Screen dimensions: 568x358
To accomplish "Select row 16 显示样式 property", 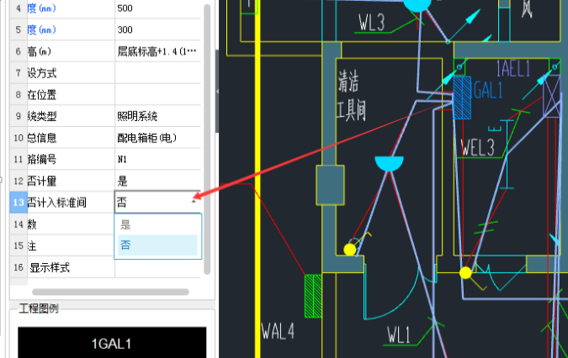I will pyautogui.click(x=63, y=268).
